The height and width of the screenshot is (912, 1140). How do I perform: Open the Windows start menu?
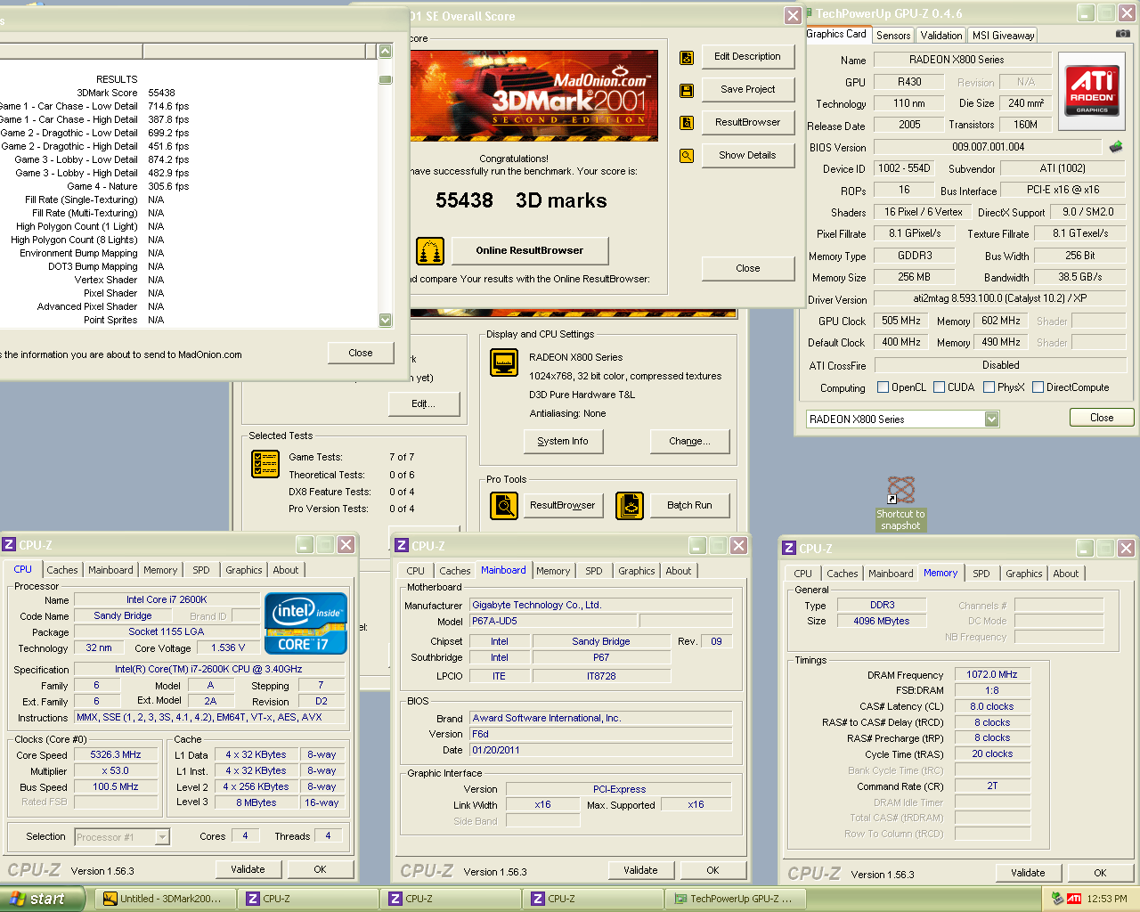[x=43, y=899]
